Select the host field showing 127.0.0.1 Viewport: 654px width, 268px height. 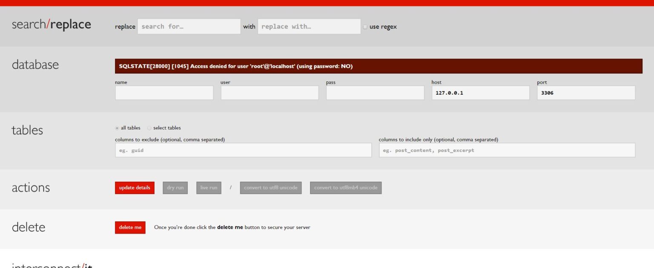pos(480,92)
